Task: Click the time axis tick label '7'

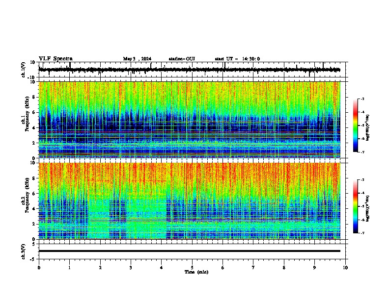Action: coord(253,268)
